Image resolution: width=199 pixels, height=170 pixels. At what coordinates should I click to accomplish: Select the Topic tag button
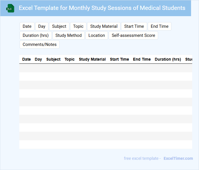(x=78, y=26)
